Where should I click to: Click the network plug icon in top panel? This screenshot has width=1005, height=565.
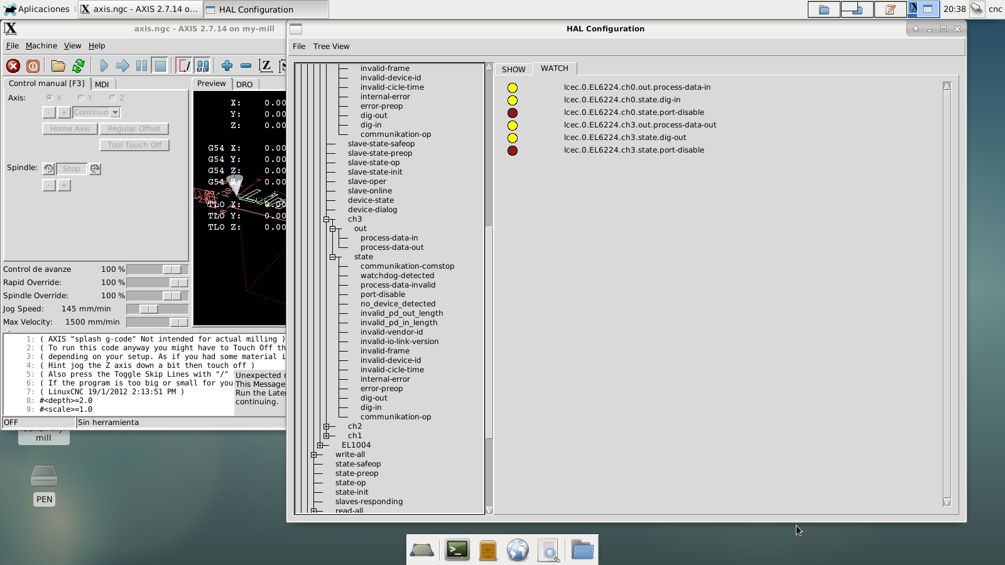(977, 9)
